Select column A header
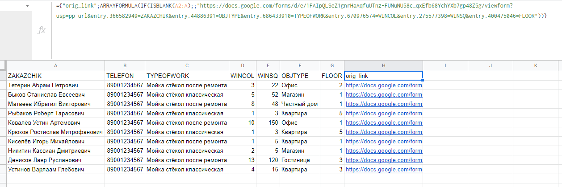The image size is (562, 187). 55,65
